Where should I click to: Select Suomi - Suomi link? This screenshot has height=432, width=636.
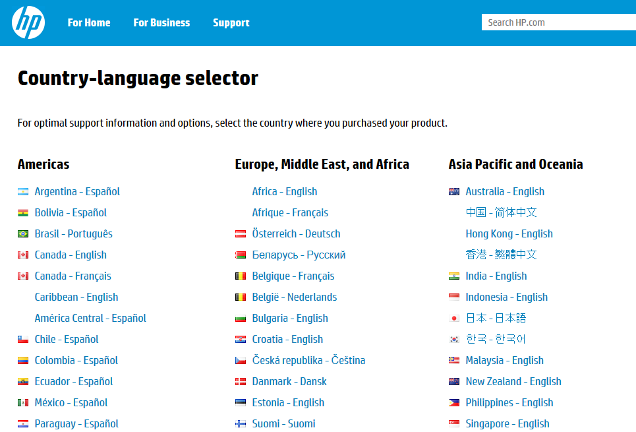[x=283, y=424]
